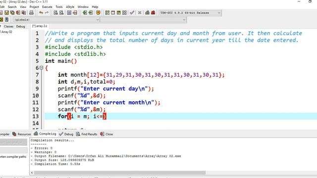Click the 'Enter current month' printf line
Screen dimensions: 317x178
109,102
